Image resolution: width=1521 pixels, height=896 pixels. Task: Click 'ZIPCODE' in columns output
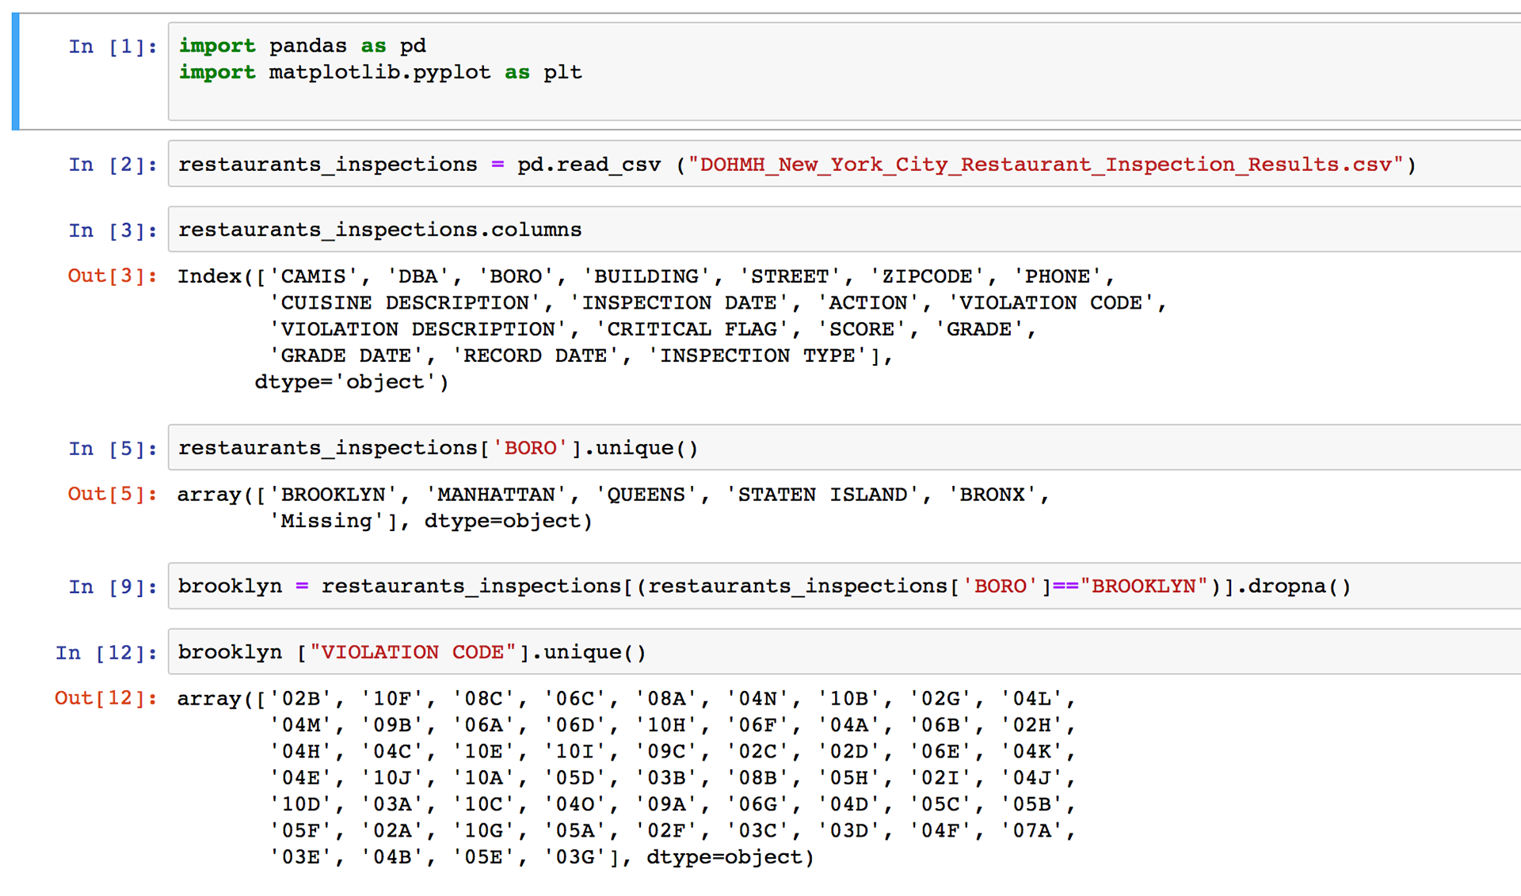point(927,276)
